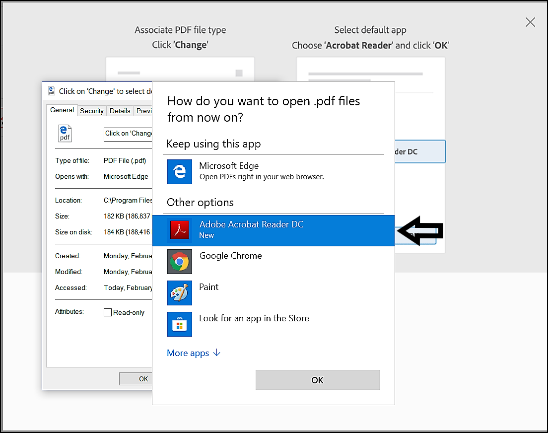Click the partially hidden 'der DC' button
The image size is (548, 433).
click(x=420, y=151)
